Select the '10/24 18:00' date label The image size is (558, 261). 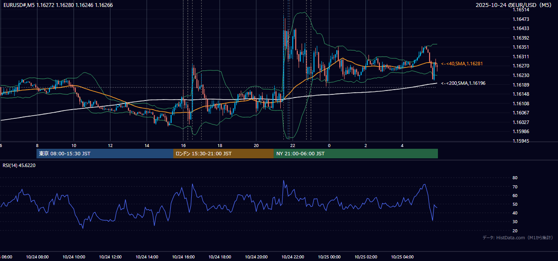click(220, 257)
